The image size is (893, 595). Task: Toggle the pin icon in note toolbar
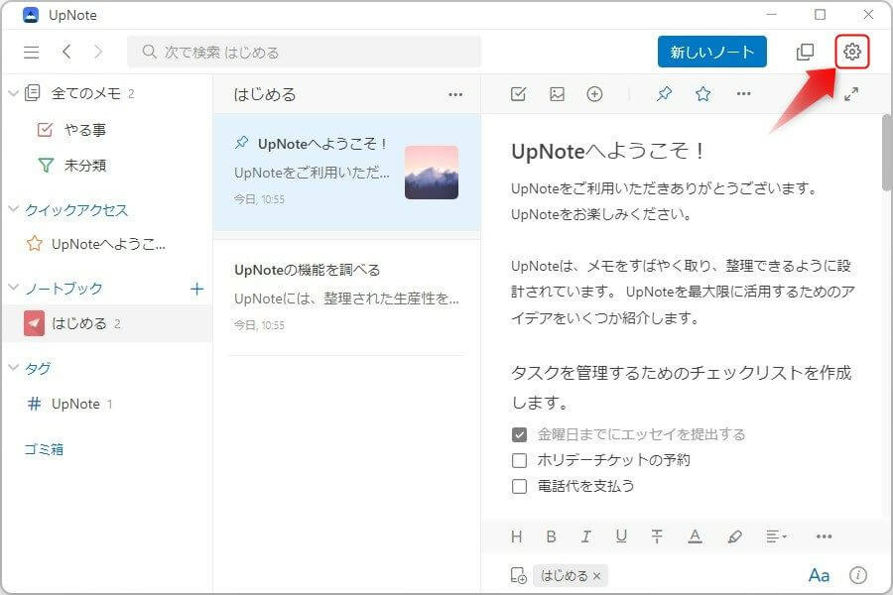coord(664,94)
